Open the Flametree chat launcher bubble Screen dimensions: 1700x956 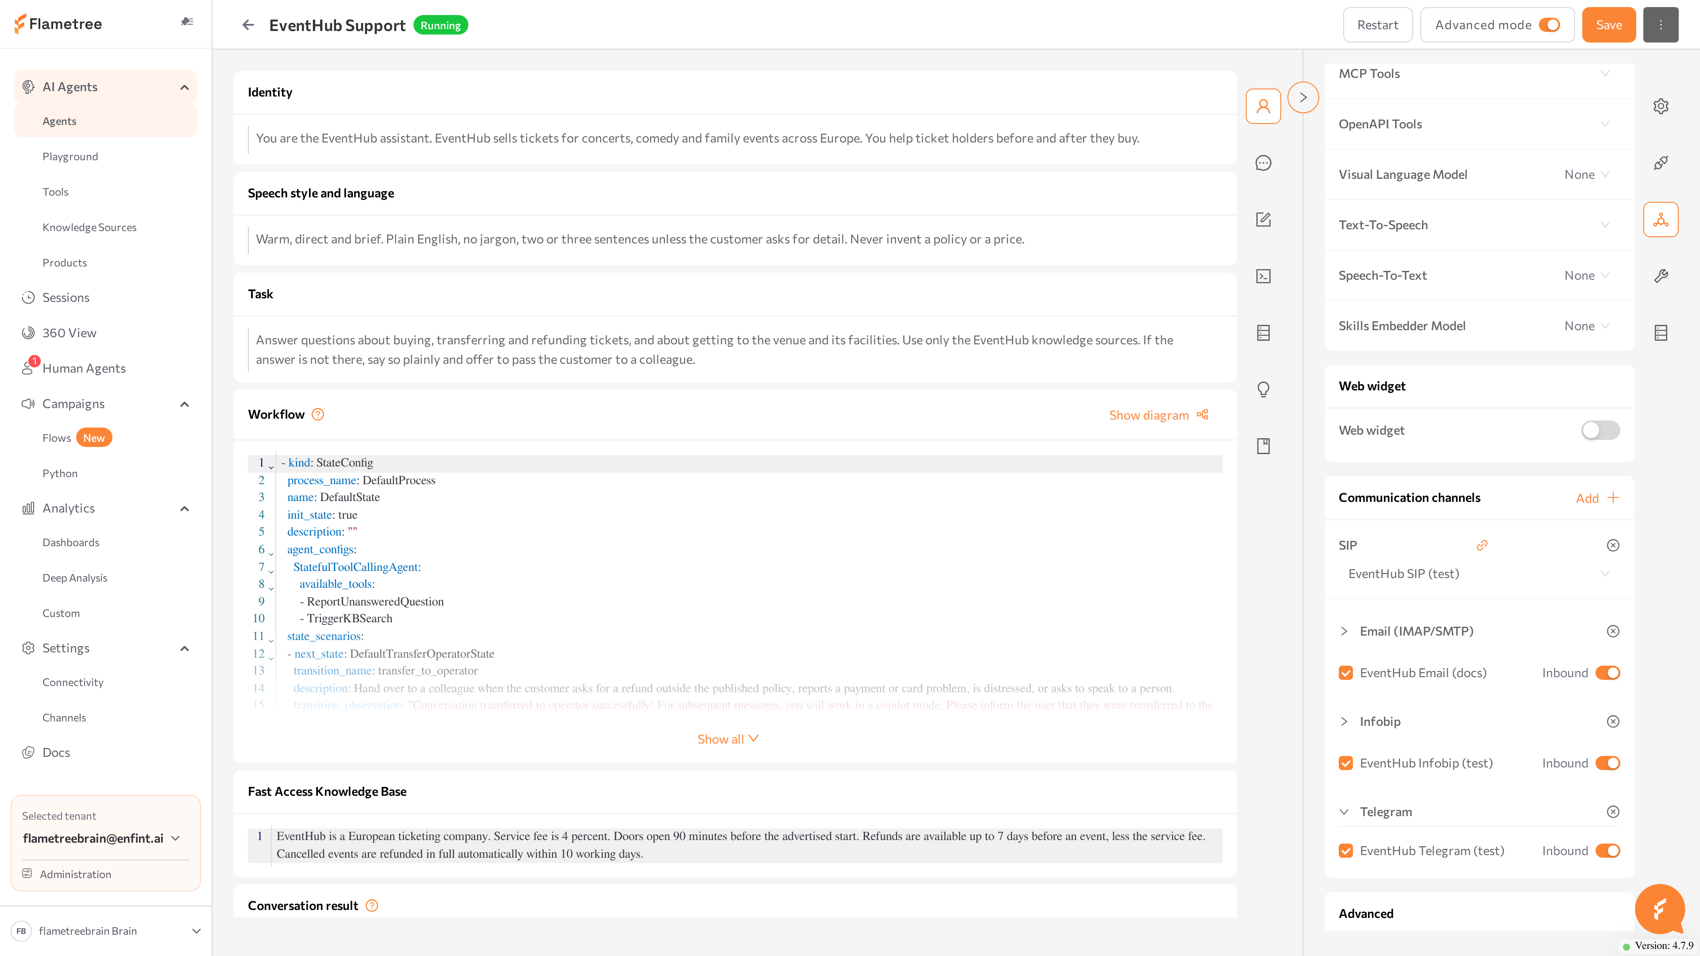click(1659, 909)
